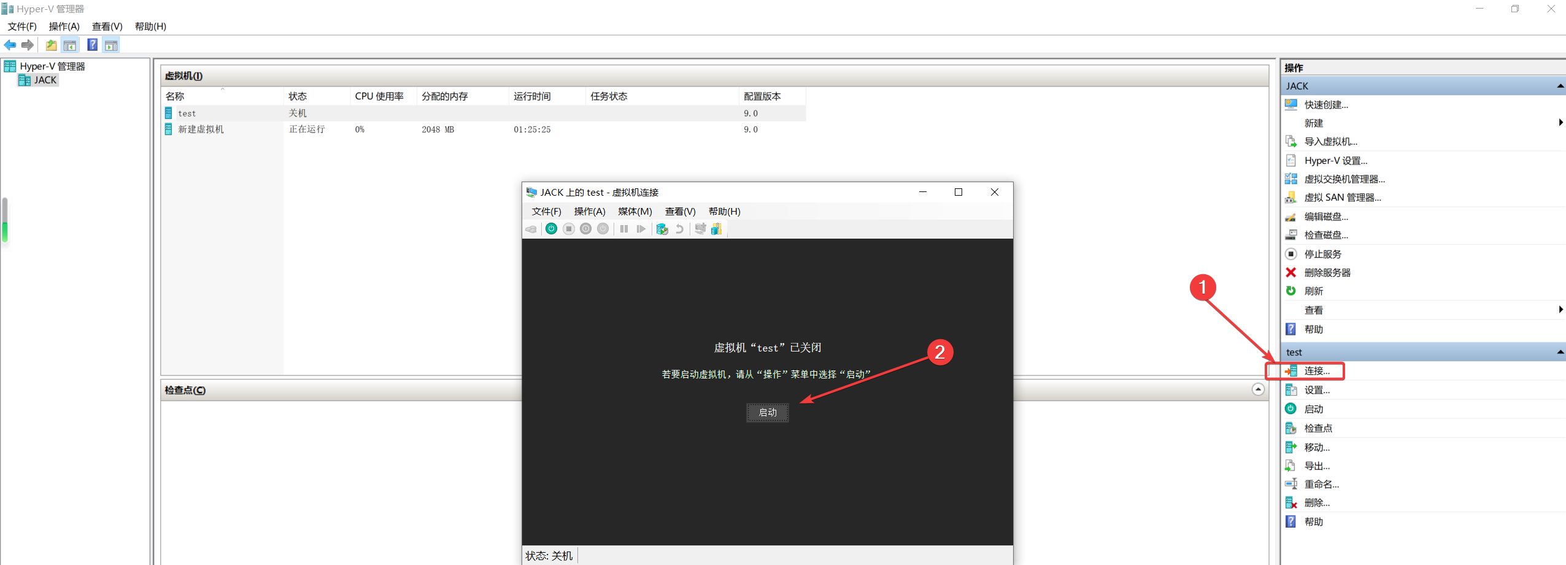Click 删除 delete action for test

1317,503
